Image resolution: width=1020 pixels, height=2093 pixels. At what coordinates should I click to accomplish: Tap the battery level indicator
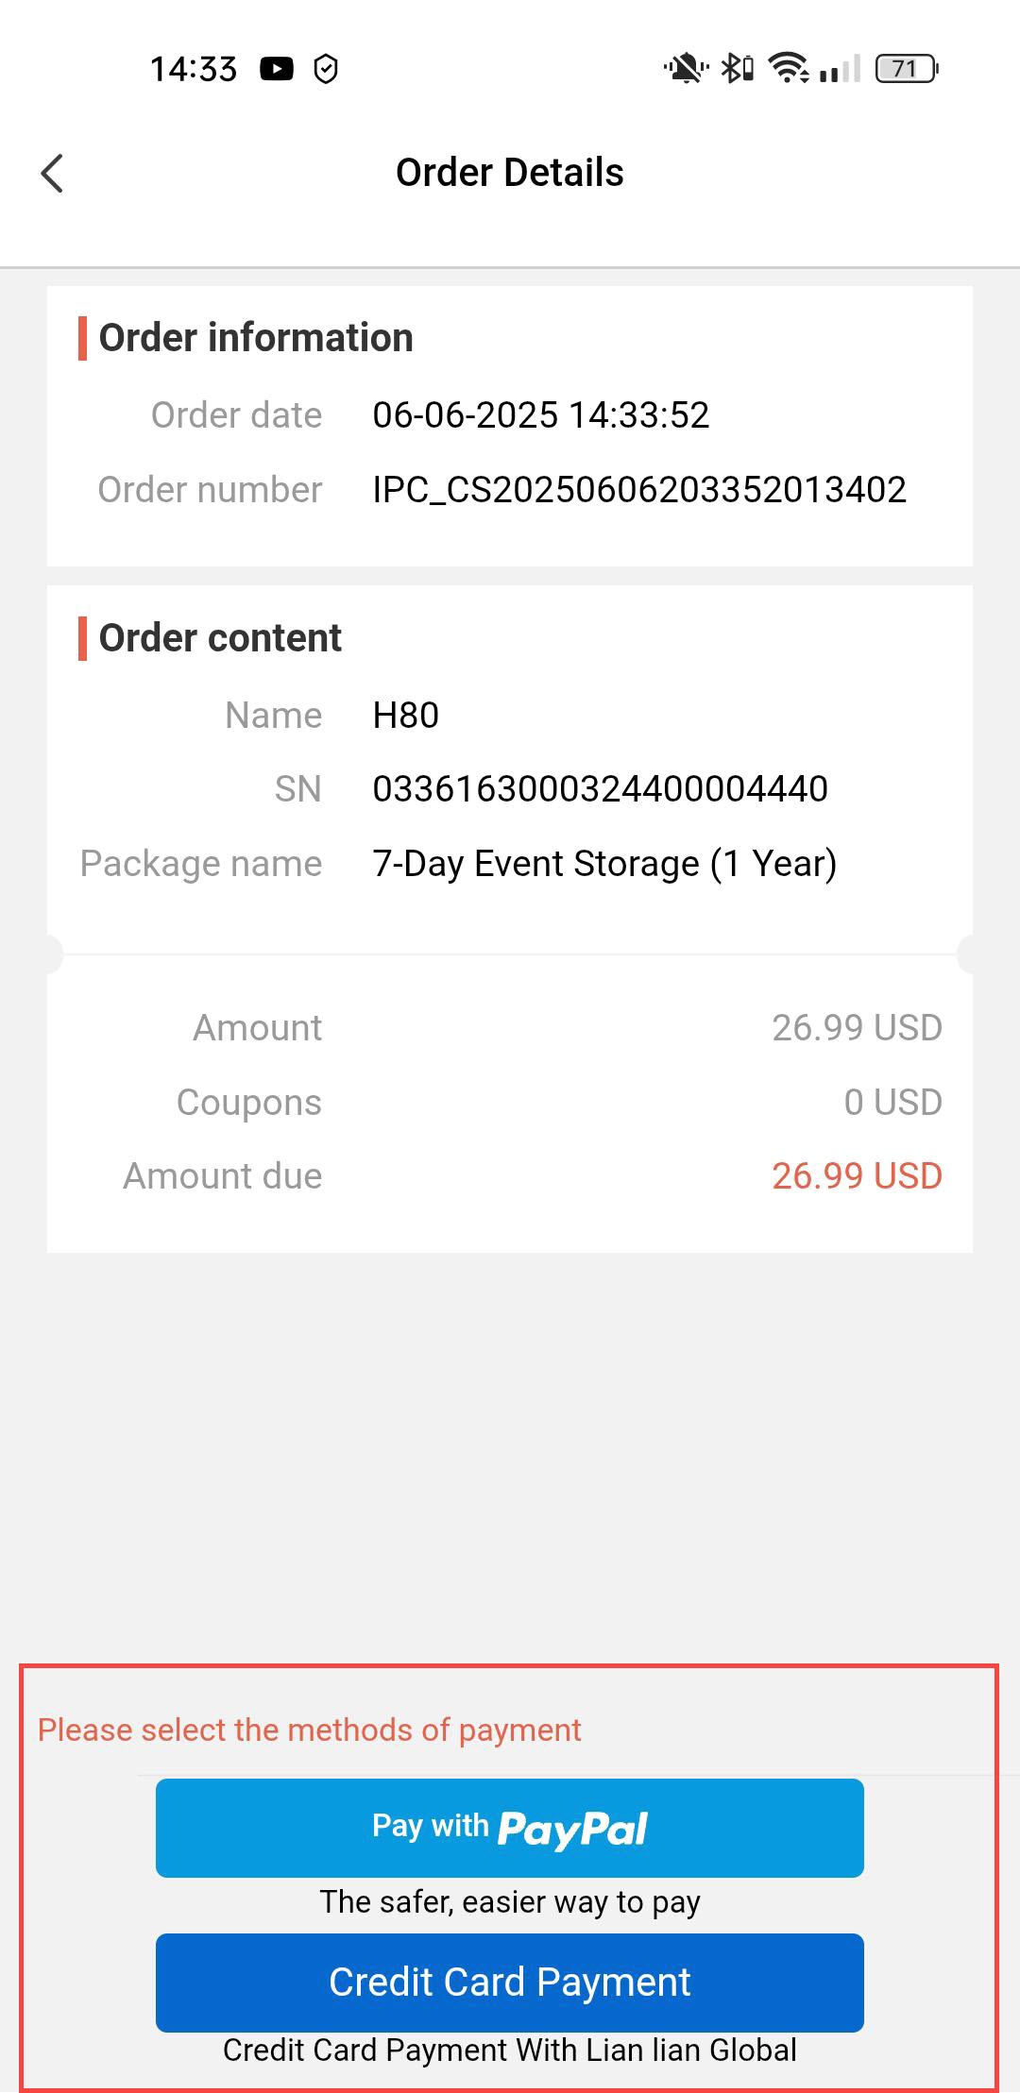pos(906,69)
